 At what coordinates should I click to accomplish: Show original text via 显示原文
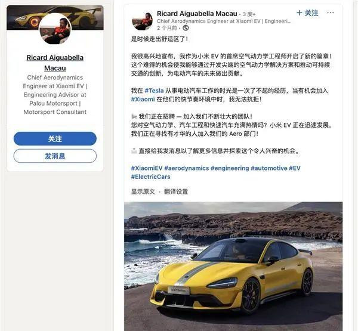[x=143, y=191]
